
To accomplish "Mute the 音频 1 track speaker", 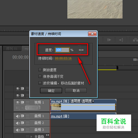I will [x=18, y=116].
